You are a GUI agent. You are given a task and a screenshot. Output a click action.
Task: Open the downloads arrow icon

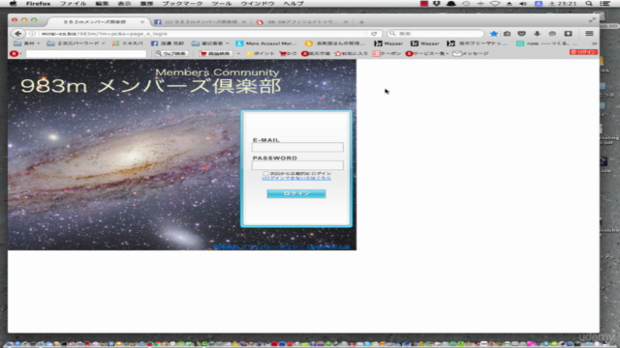537,34
